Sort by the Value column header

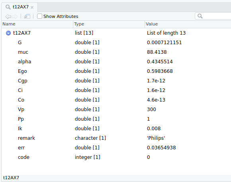[188, 24]
